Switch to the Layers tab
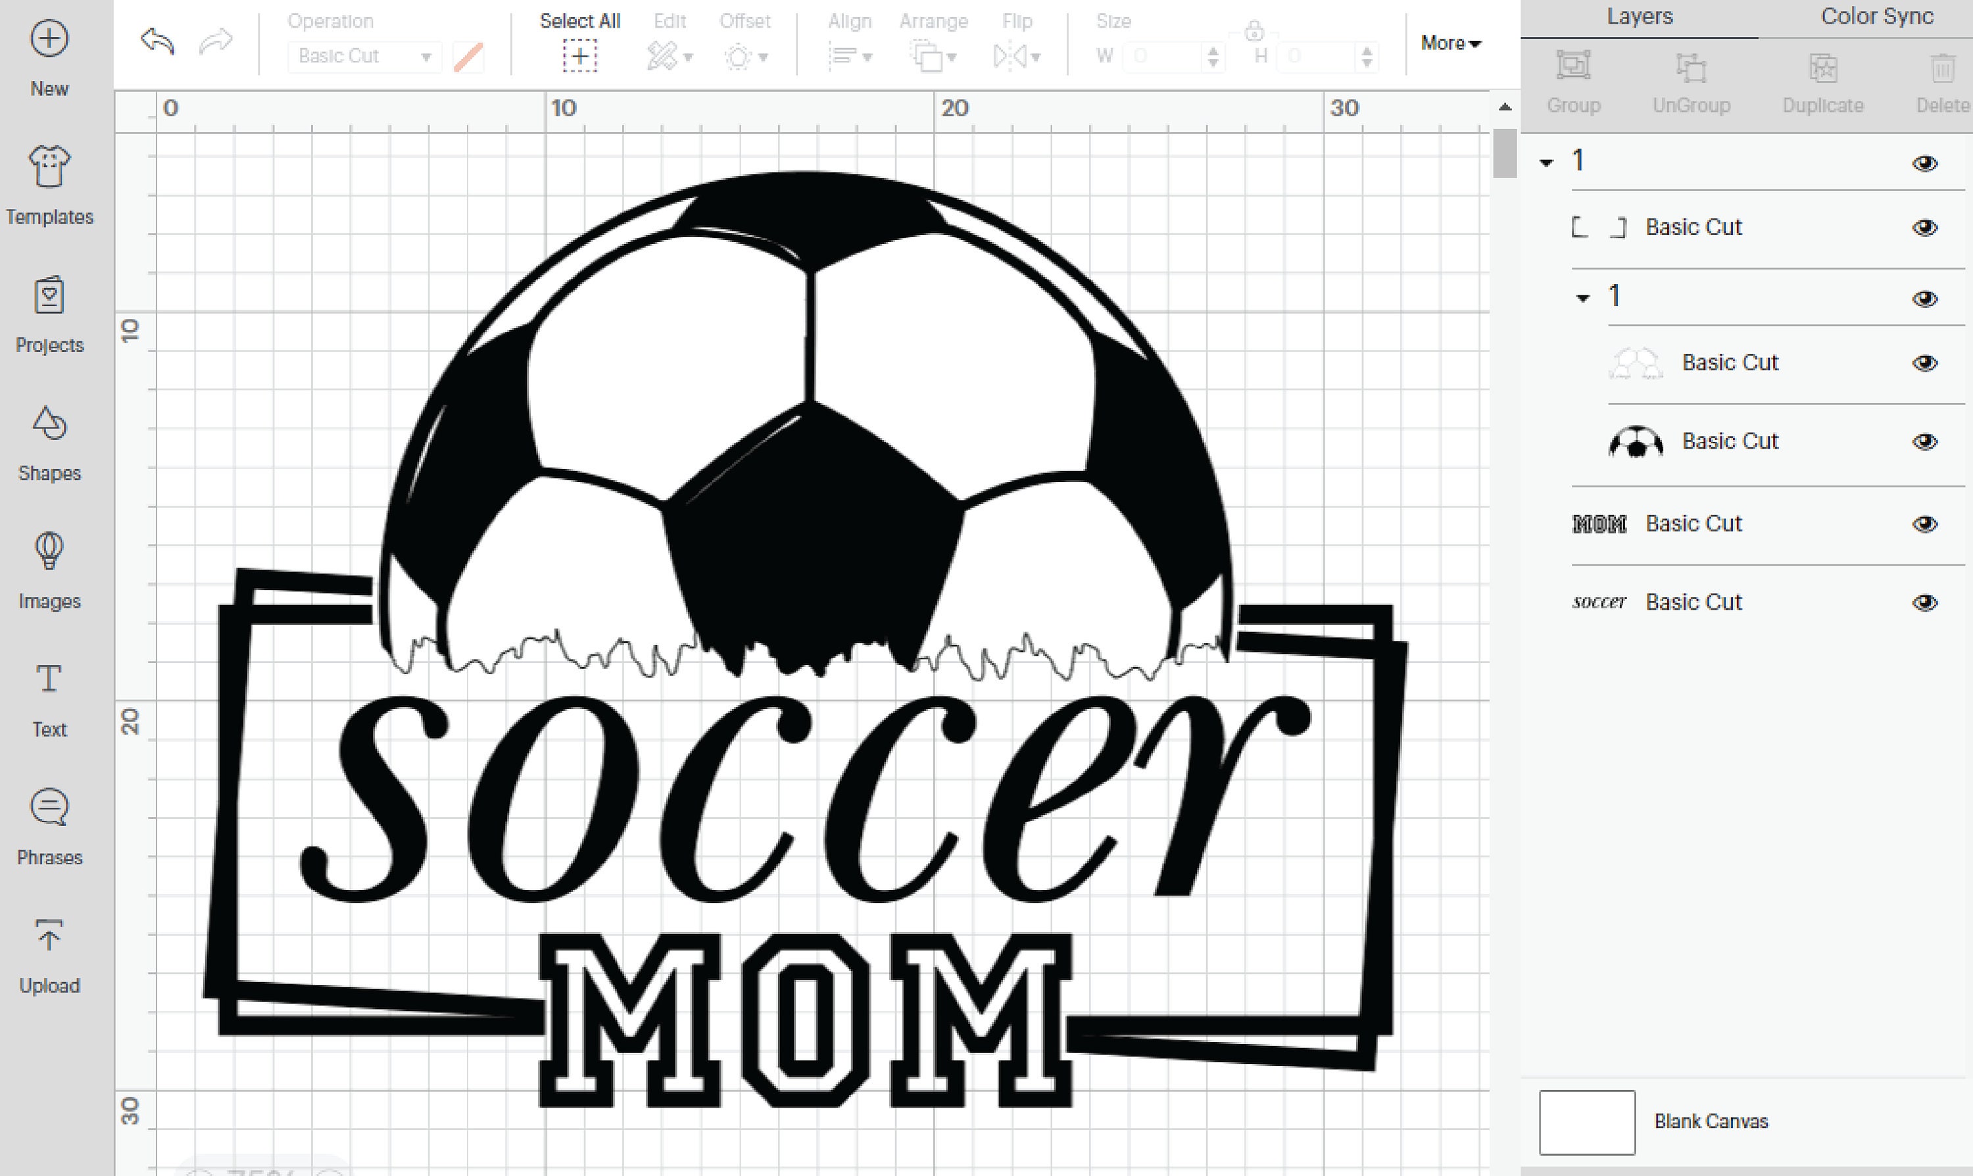 coord(1640,16)
